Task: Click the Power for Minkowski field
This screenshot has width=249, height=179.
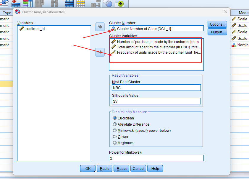Action: [x=156, y=158]
